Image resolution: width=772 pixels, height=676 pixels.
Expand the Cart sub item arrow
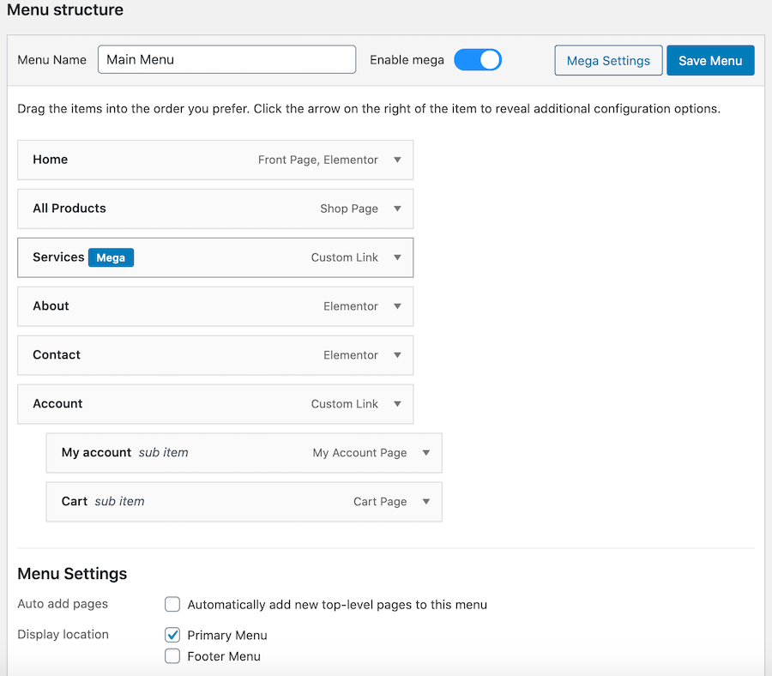coord(426,502)
